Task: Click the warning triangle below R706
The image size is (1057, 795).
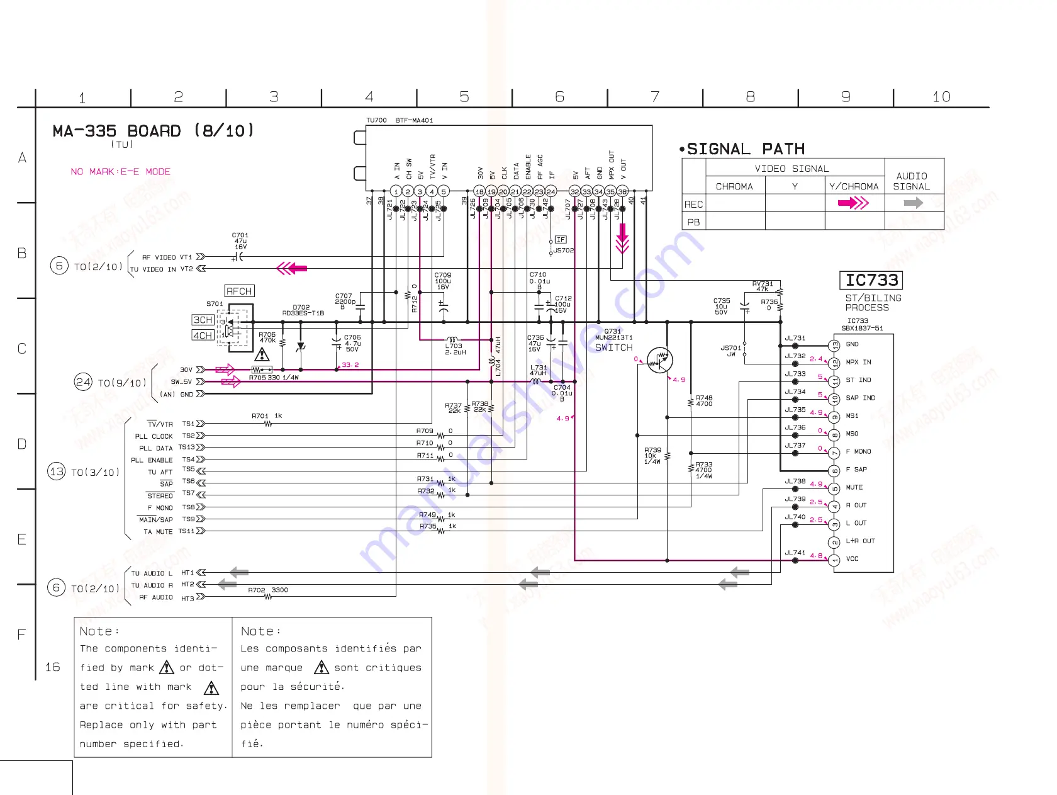Action: [x=262, y=355]
